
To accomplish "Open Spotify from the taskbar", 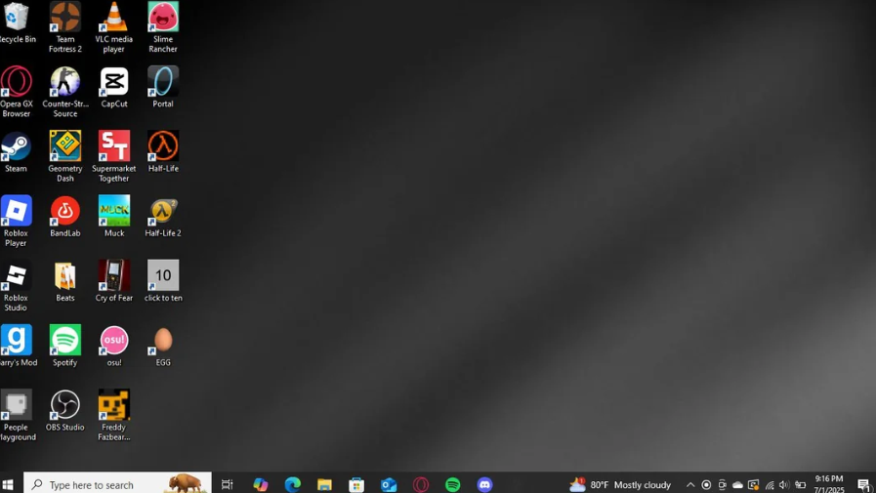I will click(452, 484).
